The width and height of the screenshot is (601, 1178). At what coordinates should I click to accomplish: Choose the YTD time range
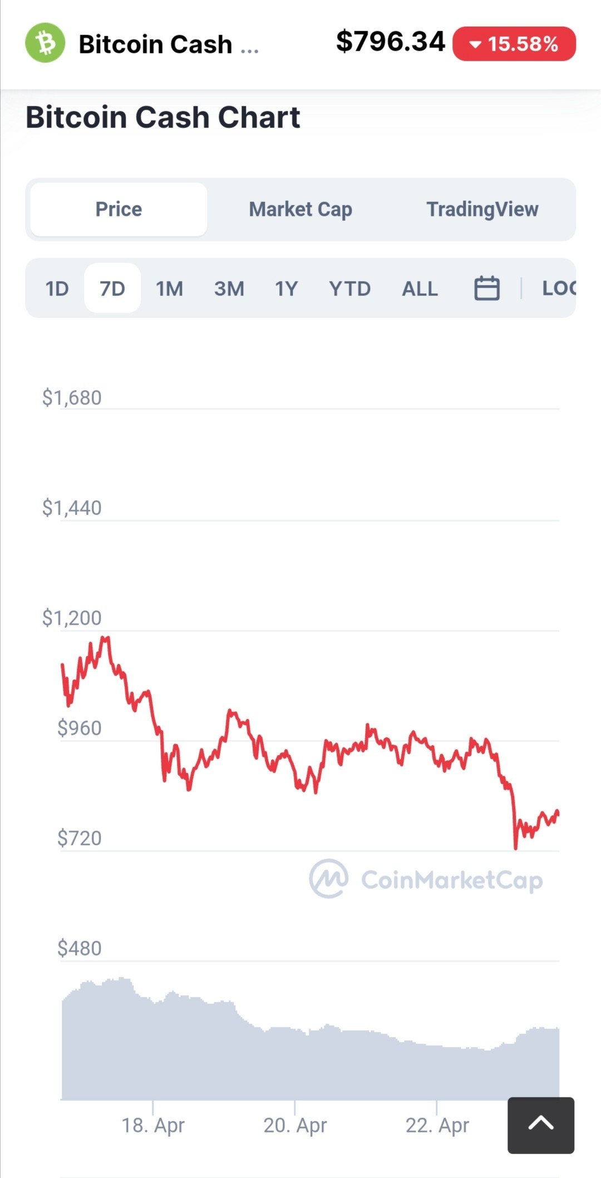click(x=349, y=288)
